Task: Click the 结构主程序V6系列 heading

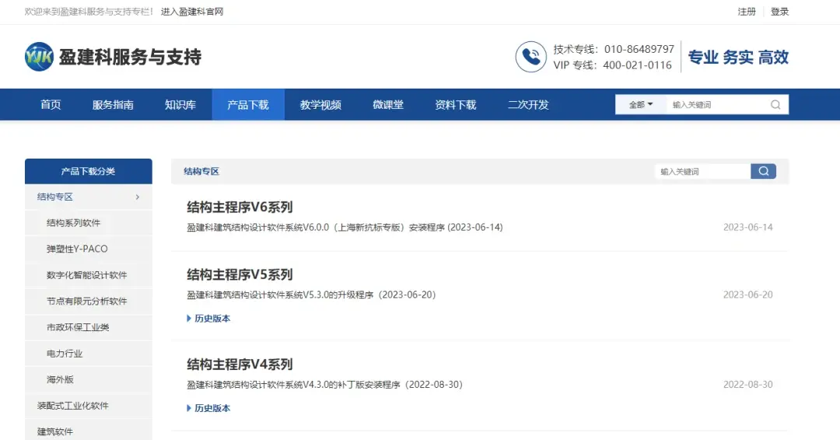Action: coord(240,207)
